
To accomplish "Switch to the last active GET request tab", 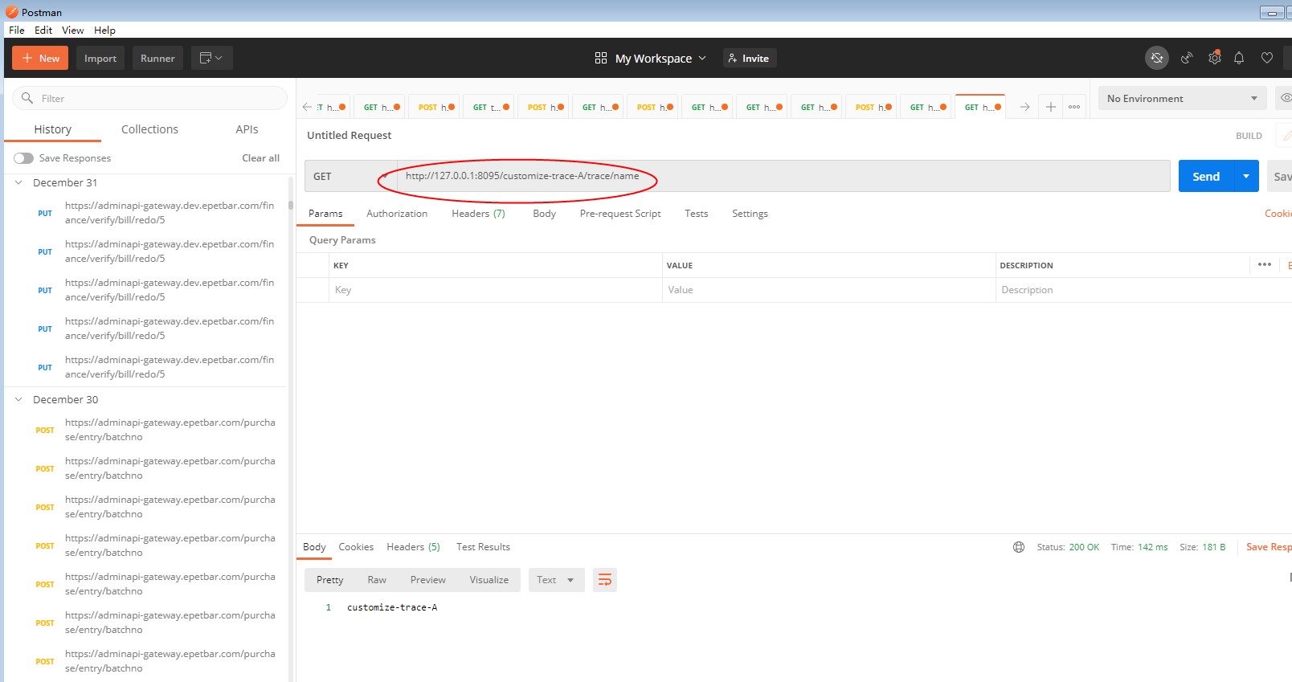I will (980, 107).
